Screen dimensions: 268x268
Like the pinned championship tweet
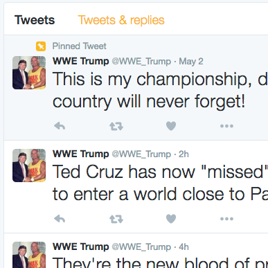pyautogui.click(x=171, y=126)
